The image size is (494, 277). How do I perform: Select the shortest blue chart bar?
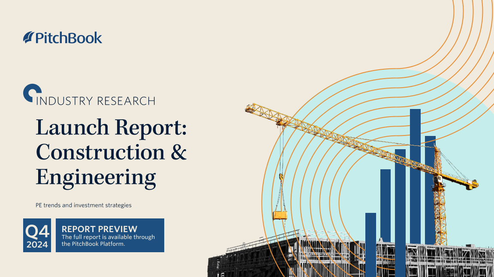point(370,244)
